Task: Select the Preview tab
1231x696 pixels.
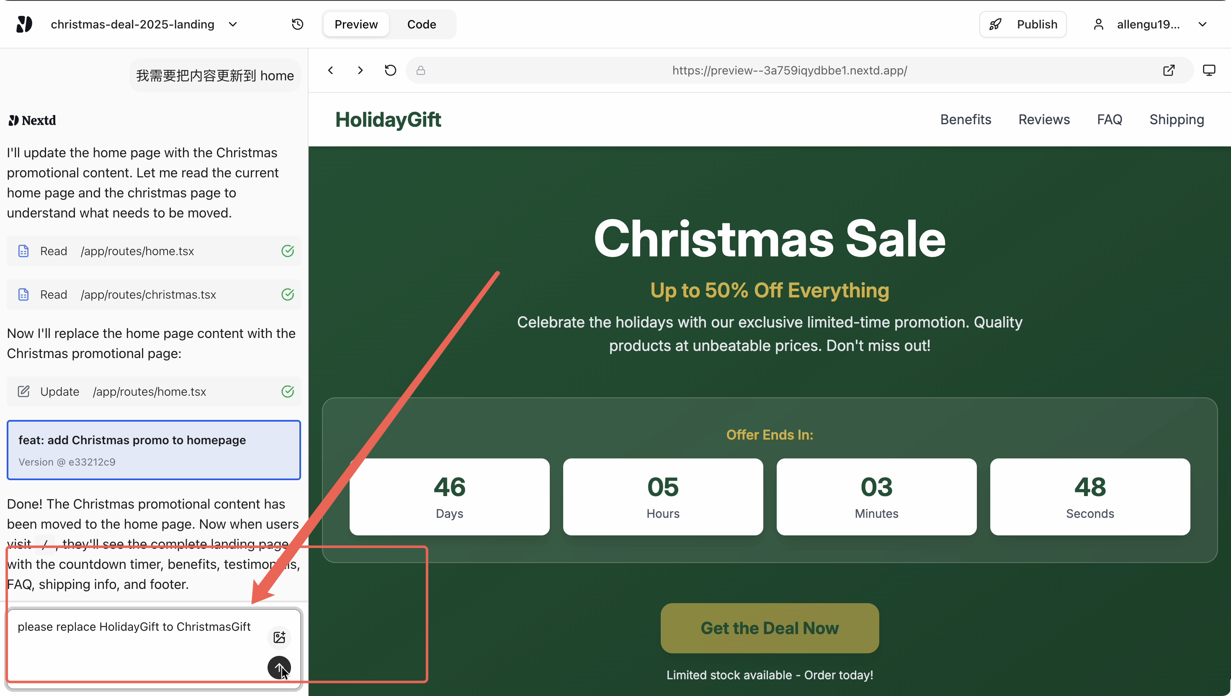Action: click(356, 24)
